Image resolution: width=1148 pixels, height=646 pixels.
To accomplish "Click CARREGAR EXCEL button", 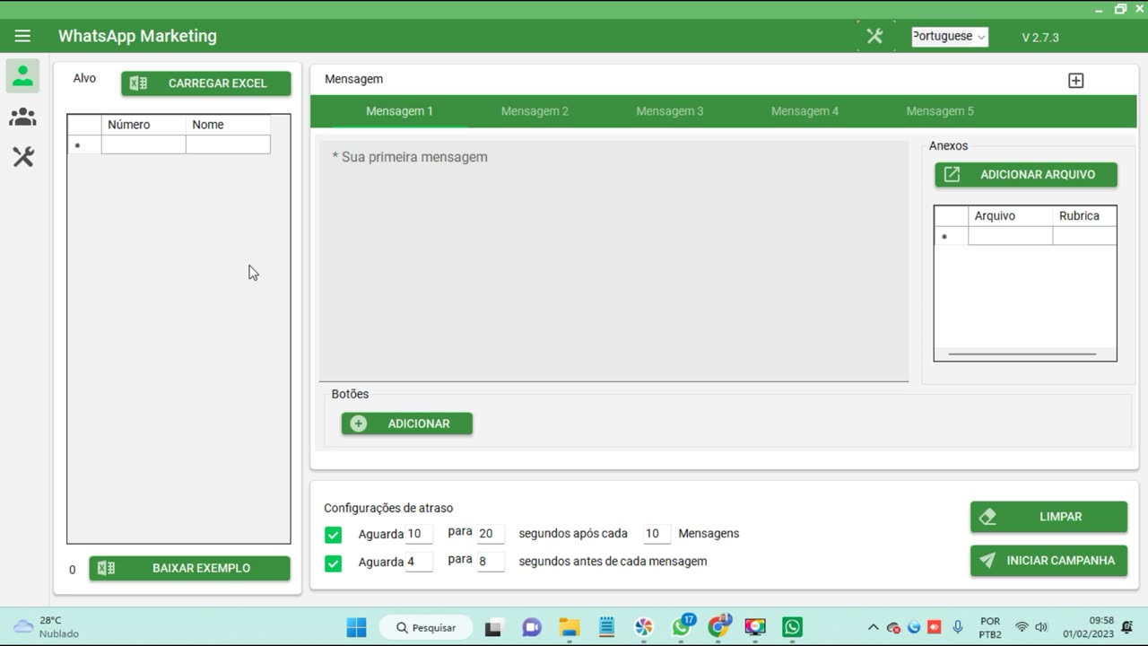I will [206, 83].
